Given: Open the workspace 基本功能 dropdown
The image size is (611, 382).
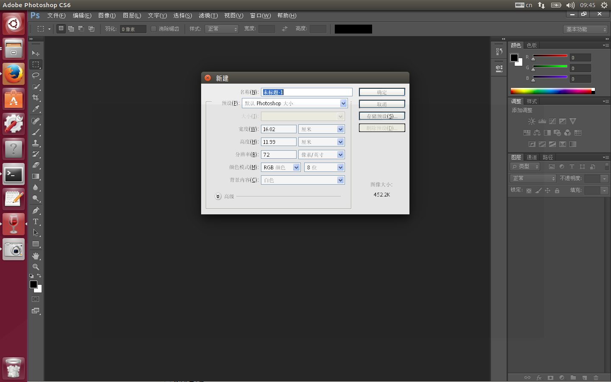Looking at the screenshot, I should pyautogui.click(x=586, y=29).
